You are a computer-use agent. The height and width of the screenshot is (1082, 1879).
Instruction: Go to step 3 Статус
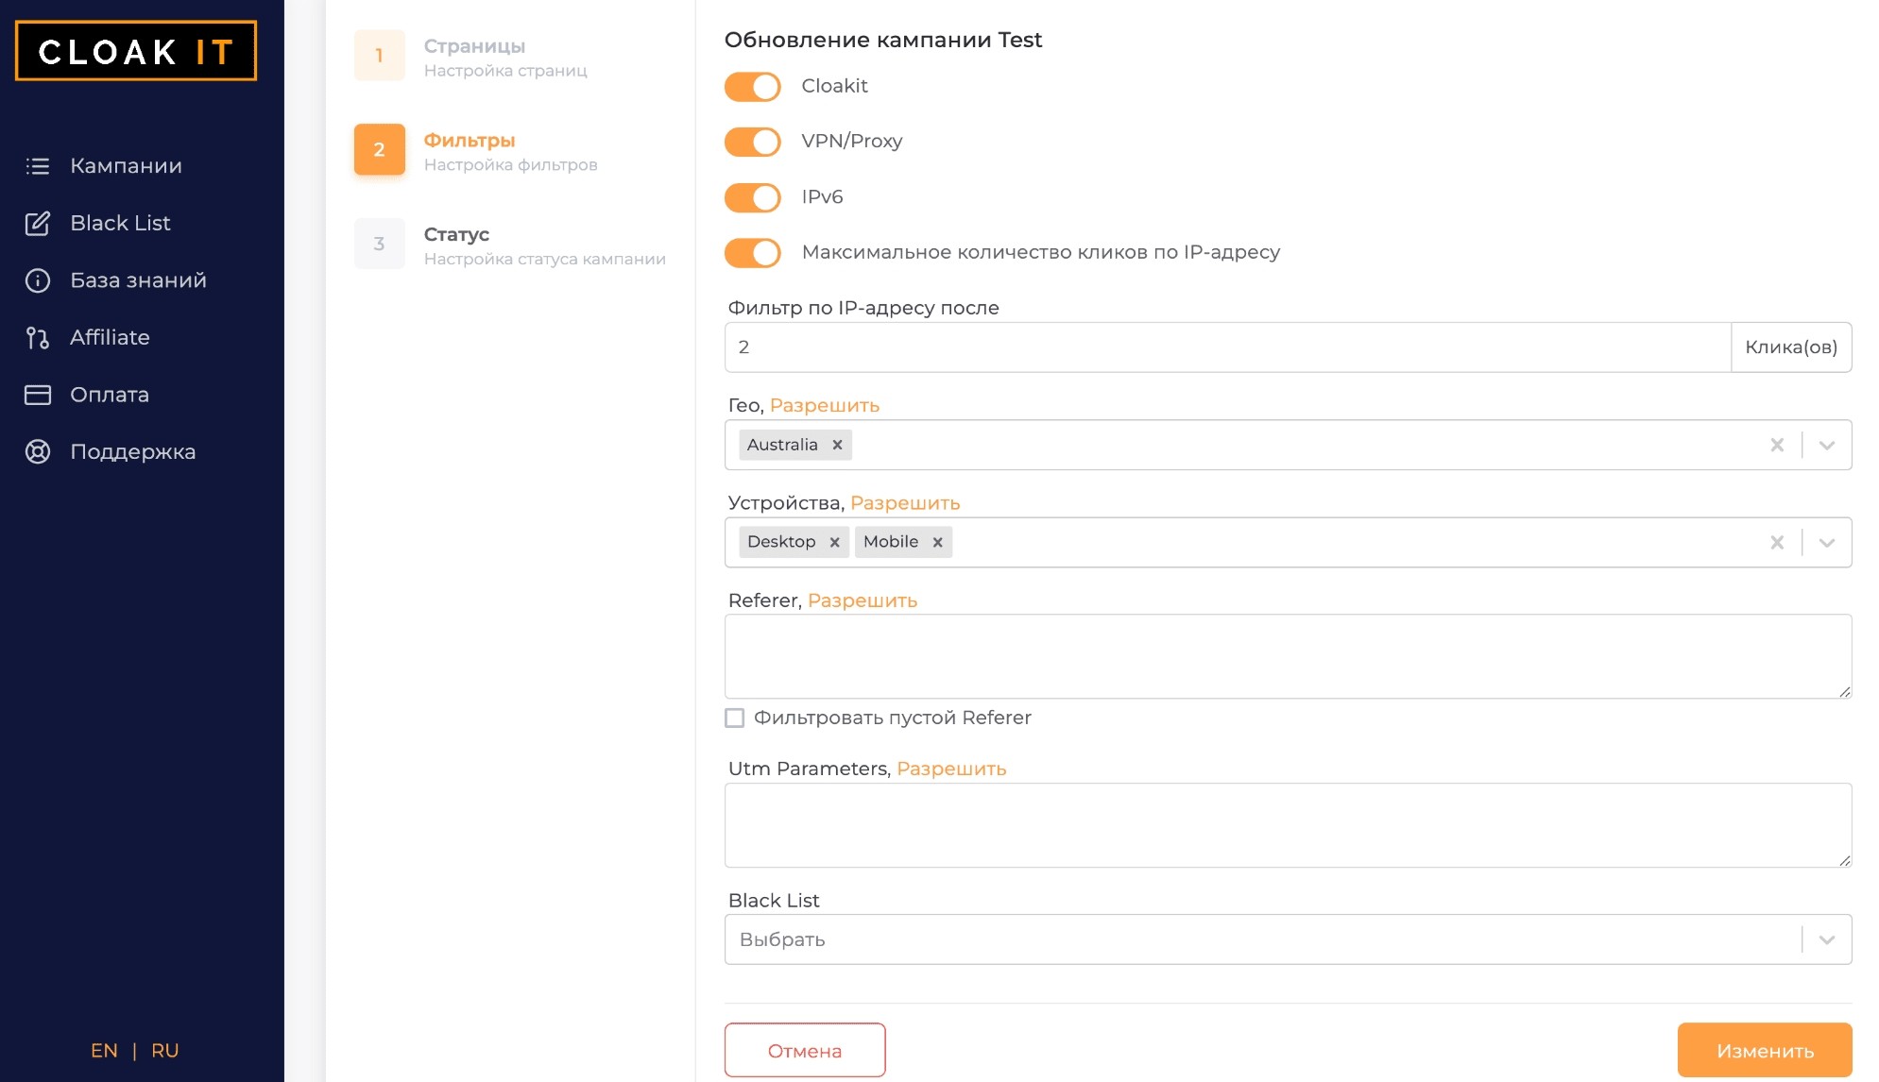point(511,245)
